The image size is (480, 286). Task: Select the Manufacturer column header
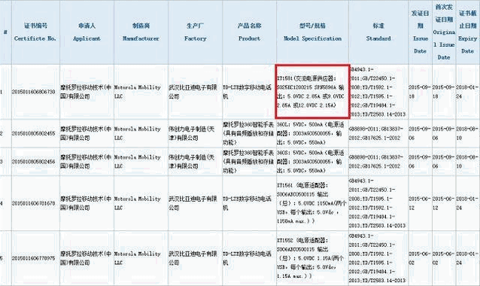tap(141, 32)
